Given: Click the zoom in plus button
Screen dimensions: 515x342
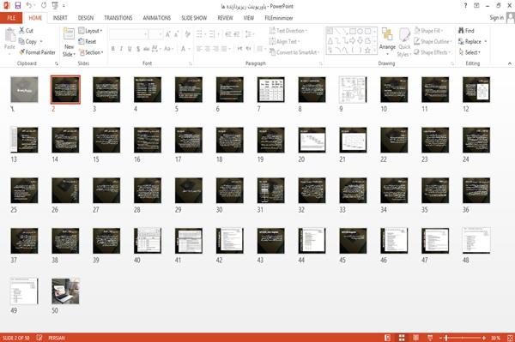Looking at the screenshot, I should pos(484,338).
